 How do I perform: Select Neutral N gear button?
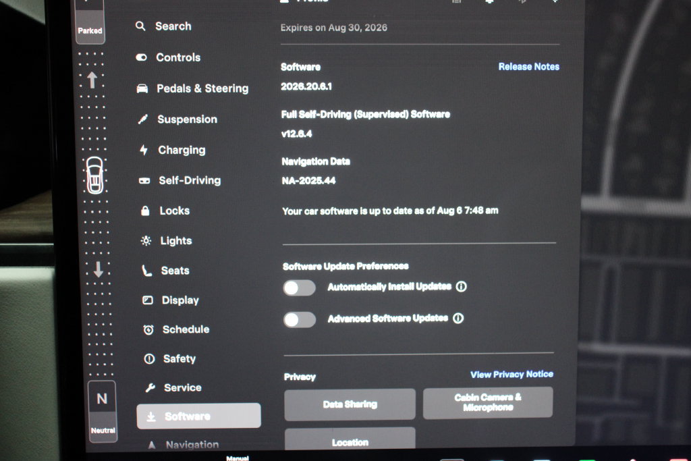click(x=103, y=412)
